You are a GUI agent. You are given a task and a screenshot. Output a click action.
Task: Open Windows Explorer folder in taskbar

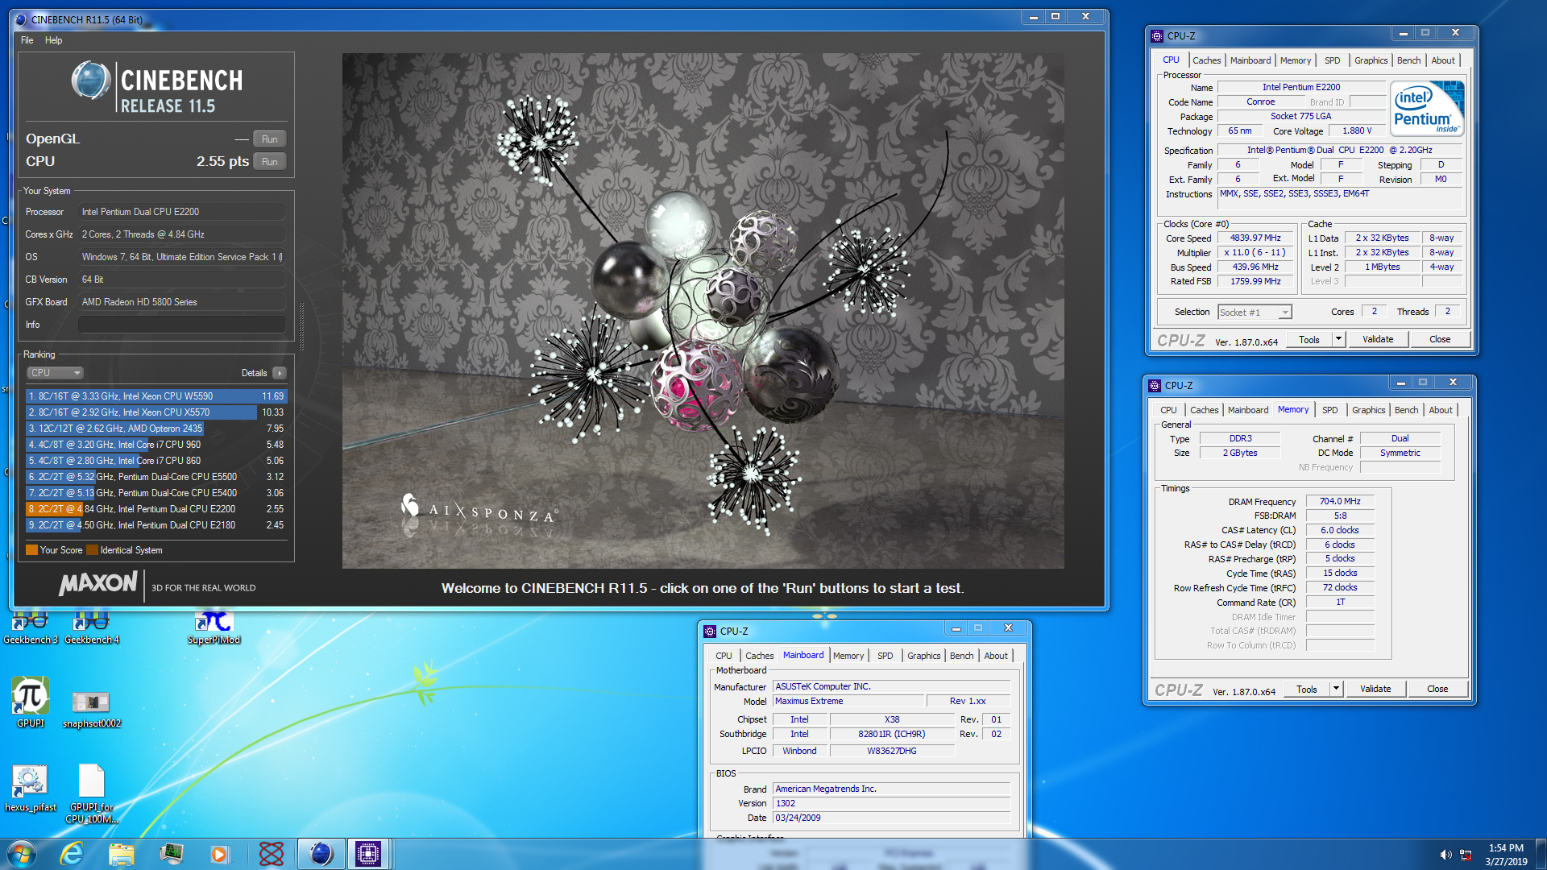click(122, 854)
